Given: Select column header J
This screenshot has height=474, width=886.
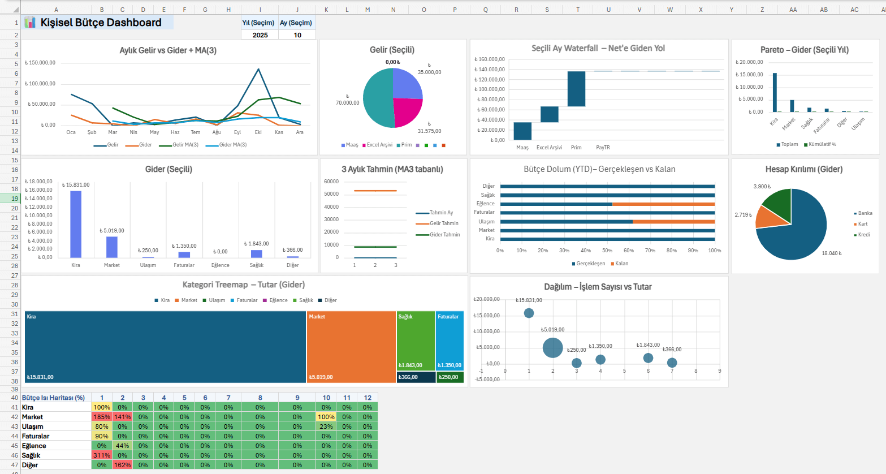Looking at the screenshot, I should 297,10.
